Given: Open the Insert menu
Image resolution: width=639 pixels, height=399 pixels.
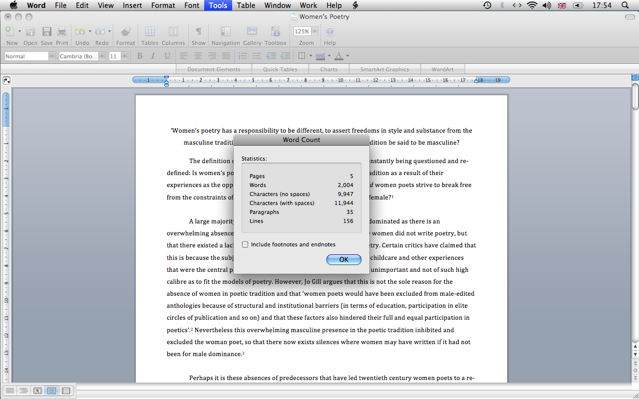Looking at the screenshot, I should 132,5.
